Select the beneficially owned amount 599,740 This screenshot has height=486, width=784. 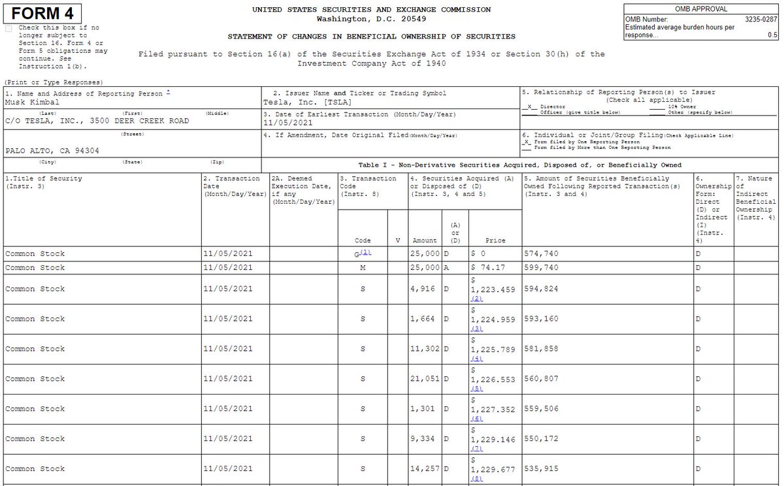coord(542,268)
